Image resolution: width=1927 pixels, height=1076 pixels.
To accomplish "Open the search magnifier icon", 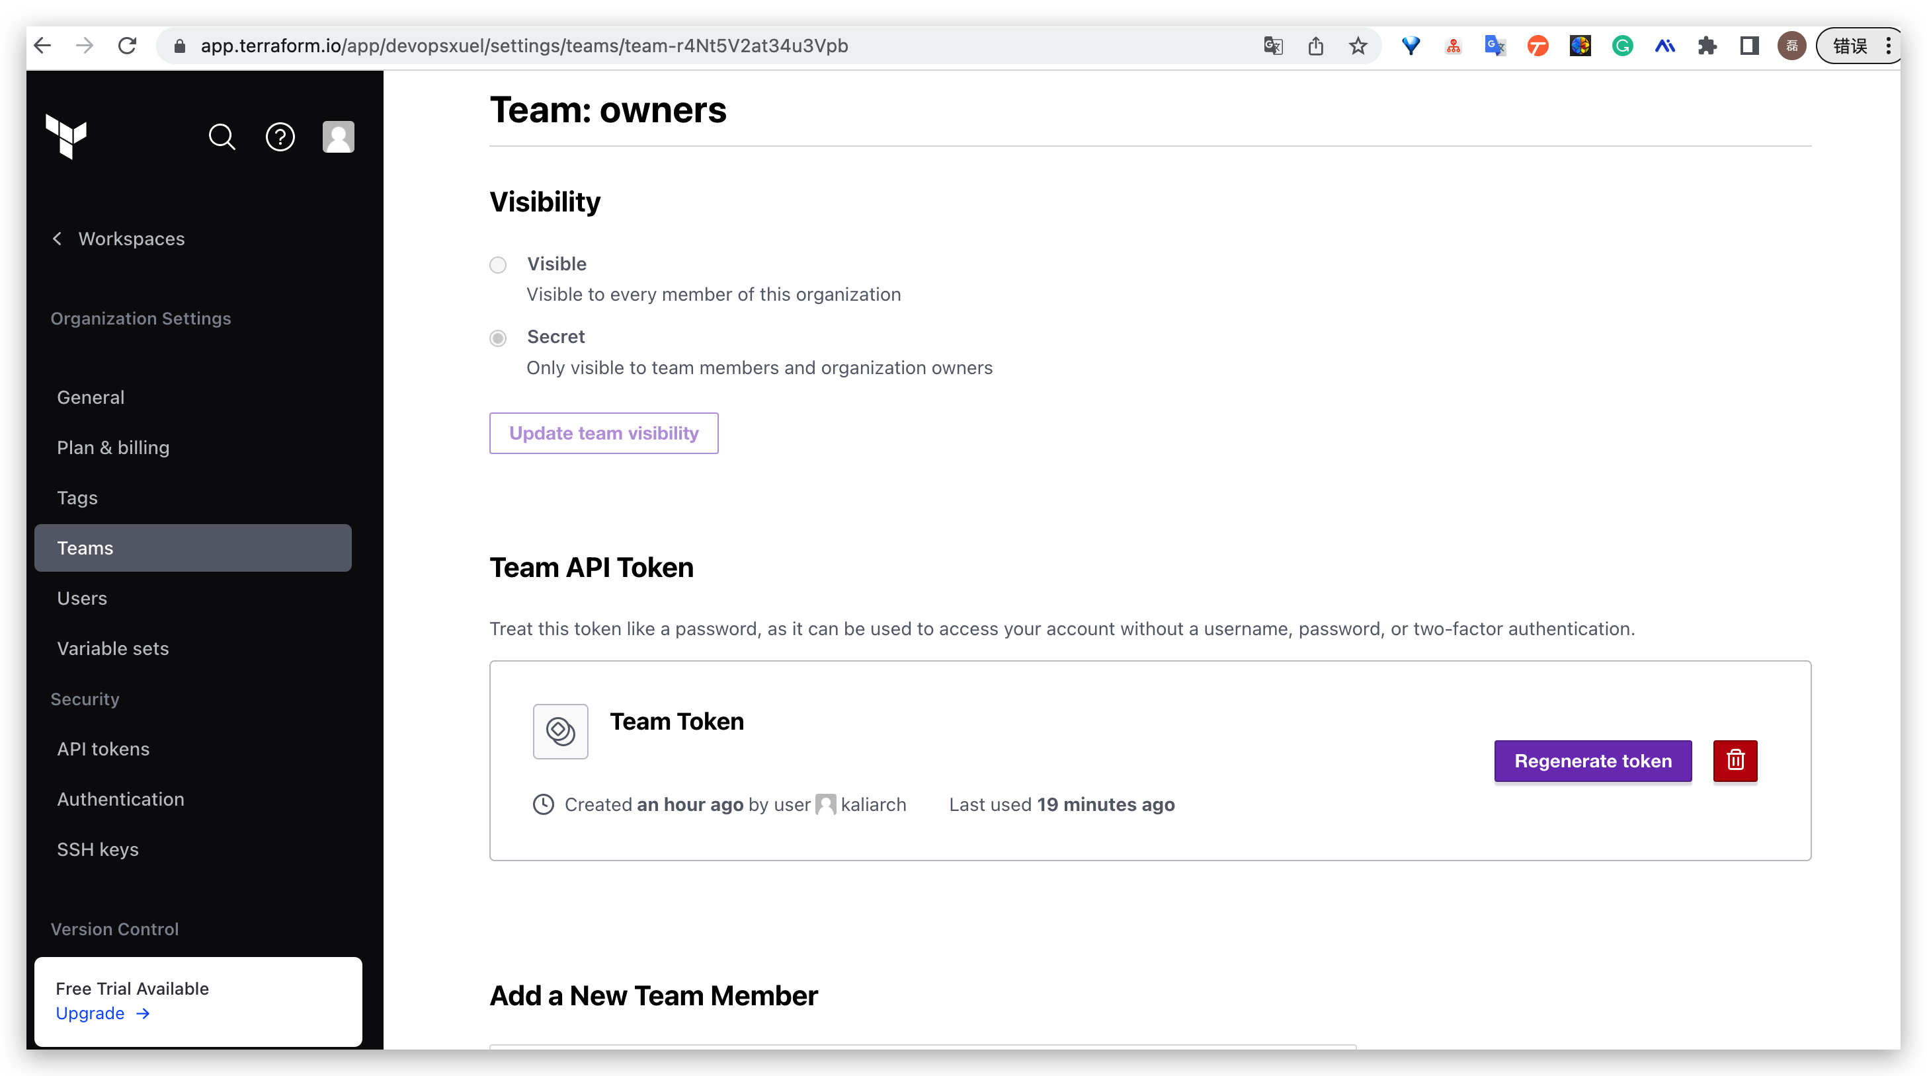I will point(222,137).
